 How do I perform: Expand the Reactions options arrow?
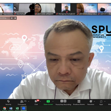[x=94, y=101]
